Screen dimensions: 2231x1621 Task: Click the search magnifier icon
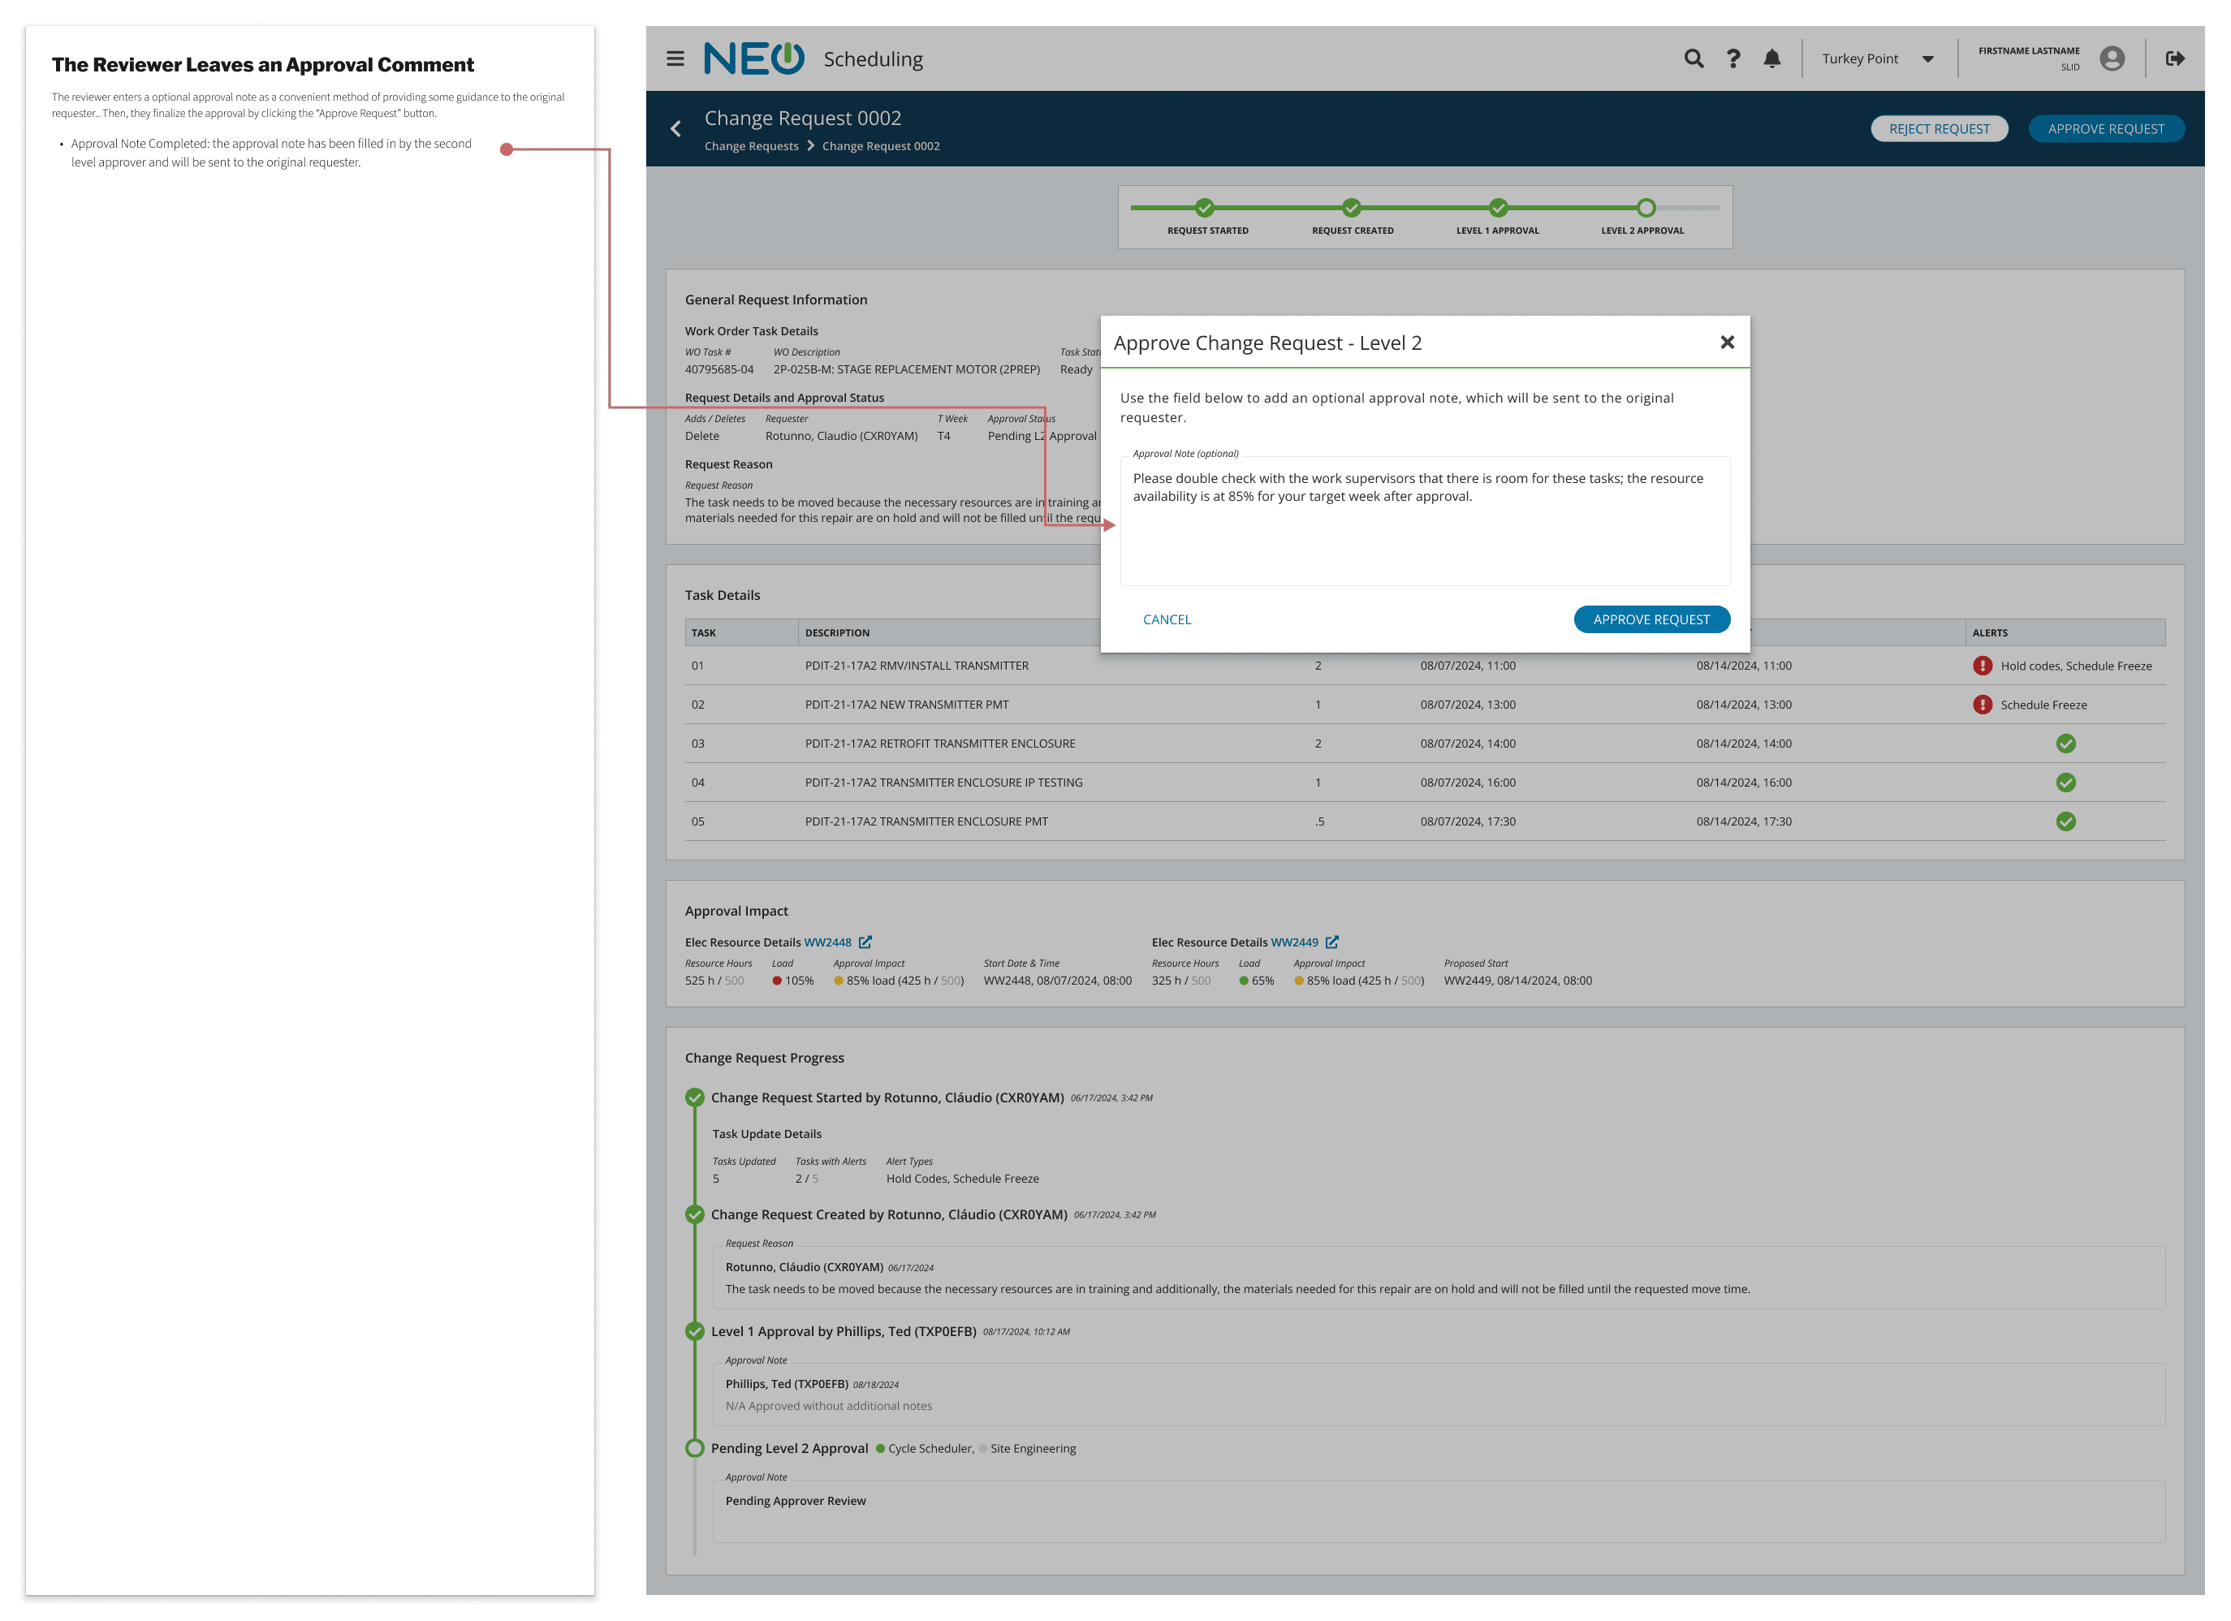(x=1693, y=59)
